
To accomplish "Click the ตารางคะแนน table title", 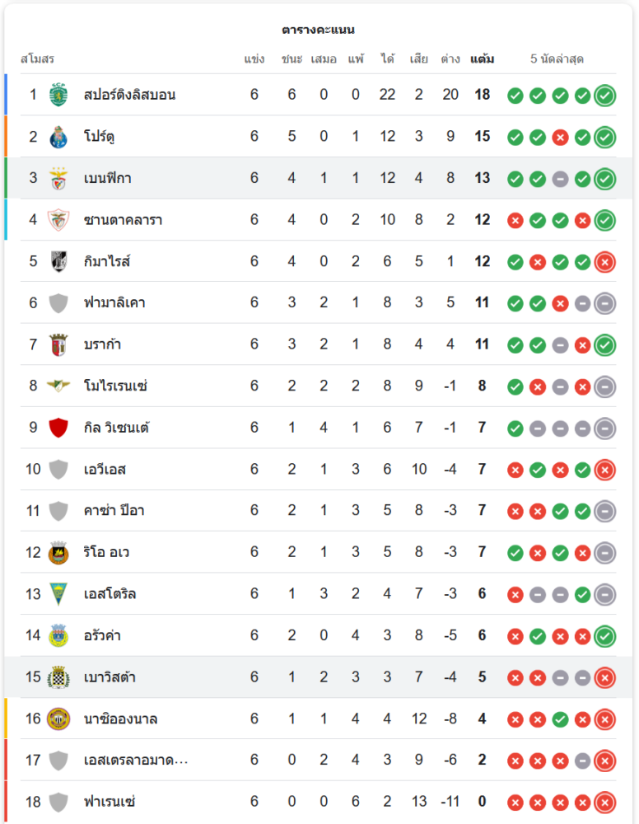I will (318, 30).
